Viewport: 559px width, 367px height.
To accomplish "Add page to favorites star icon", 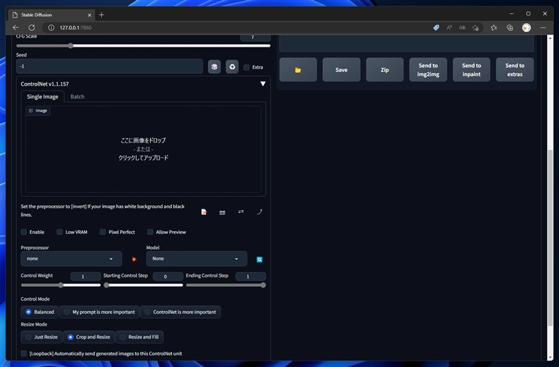I will (x=476, y=27).
